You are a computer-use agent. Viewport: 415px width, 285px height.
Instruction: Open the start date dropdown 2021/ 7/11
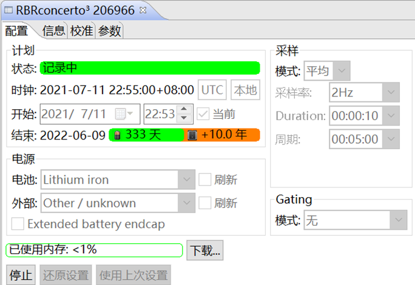90,114
